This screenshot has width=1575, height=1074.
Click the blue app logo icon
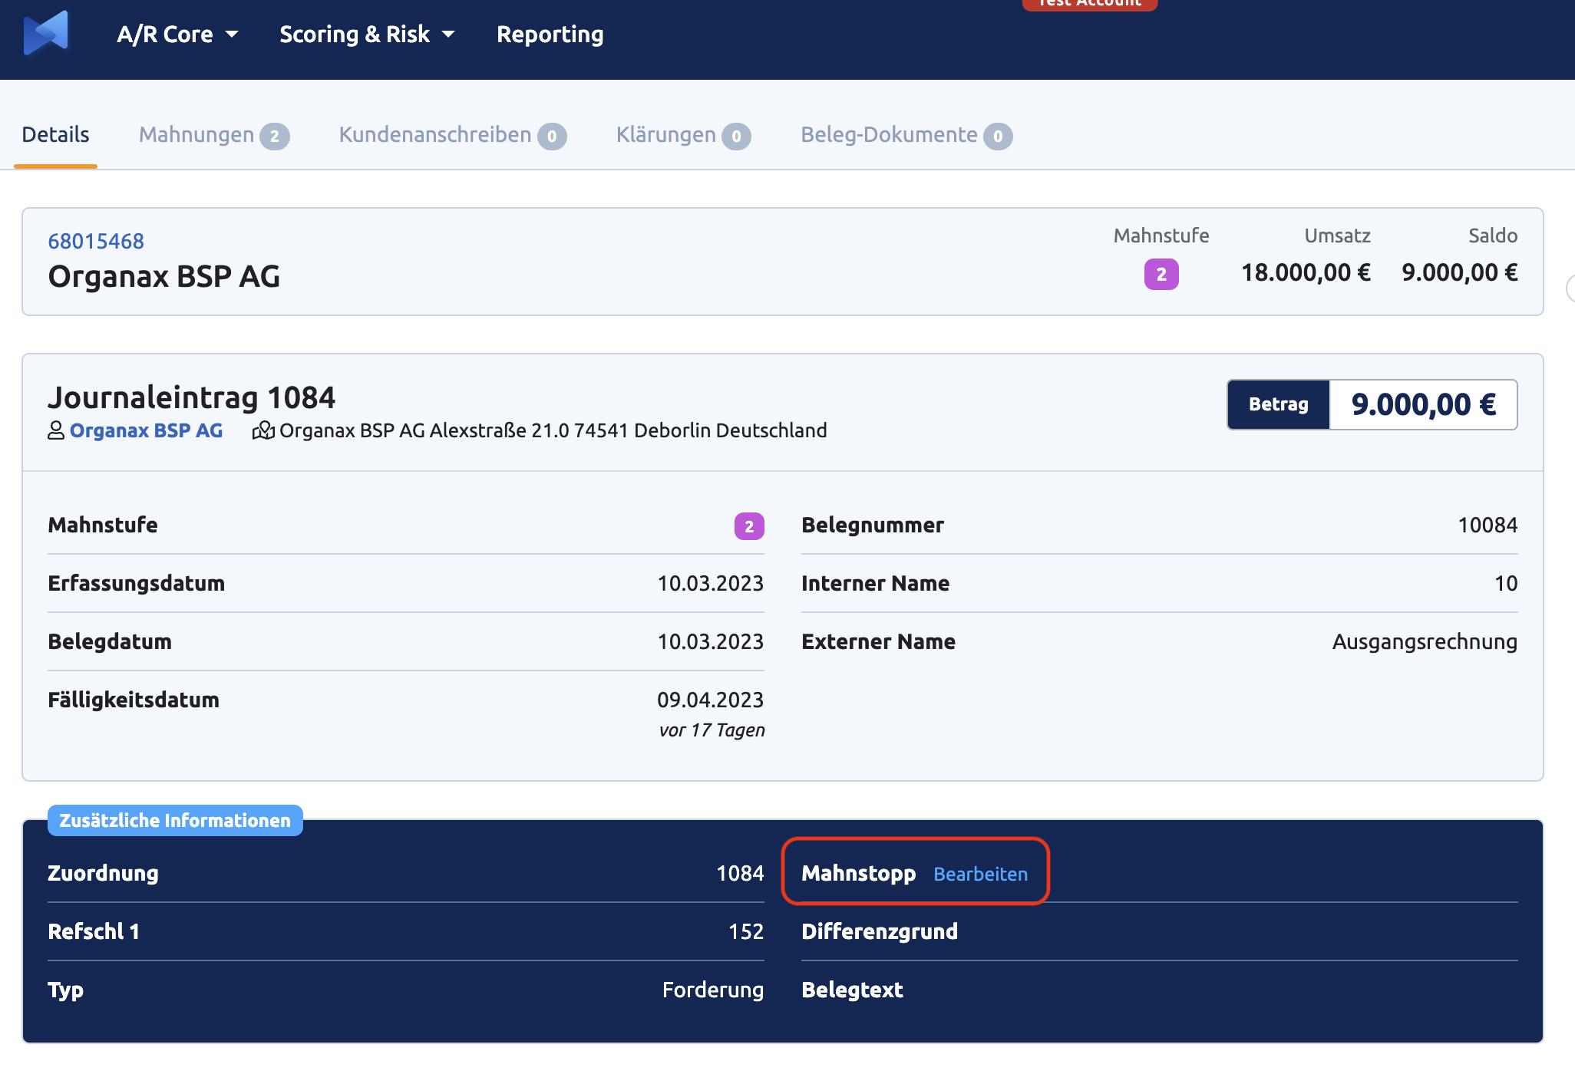pos(46,33)
